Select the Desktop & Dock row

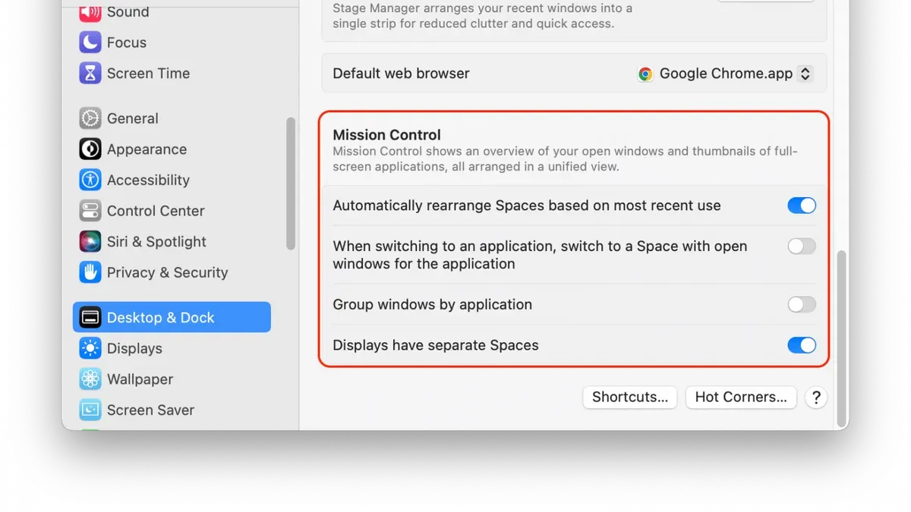[x=172, y=317]
